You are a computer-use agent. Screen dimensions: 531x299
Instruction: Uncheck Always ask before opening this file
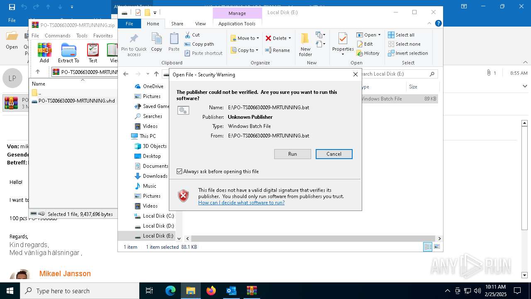tap(179, 172)
